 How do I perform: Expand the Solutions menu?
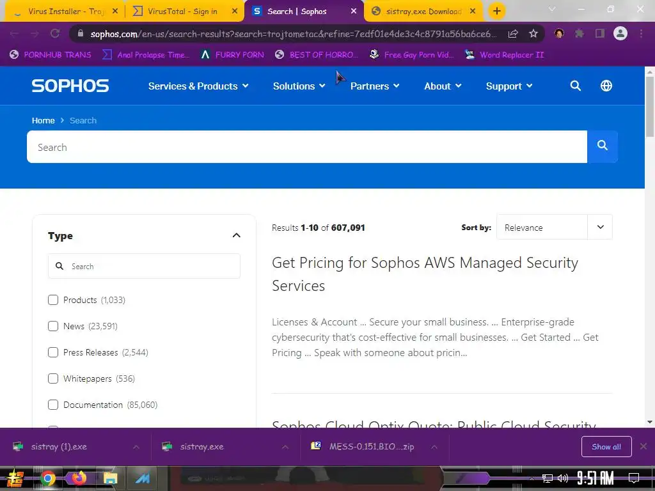(299, 86)
